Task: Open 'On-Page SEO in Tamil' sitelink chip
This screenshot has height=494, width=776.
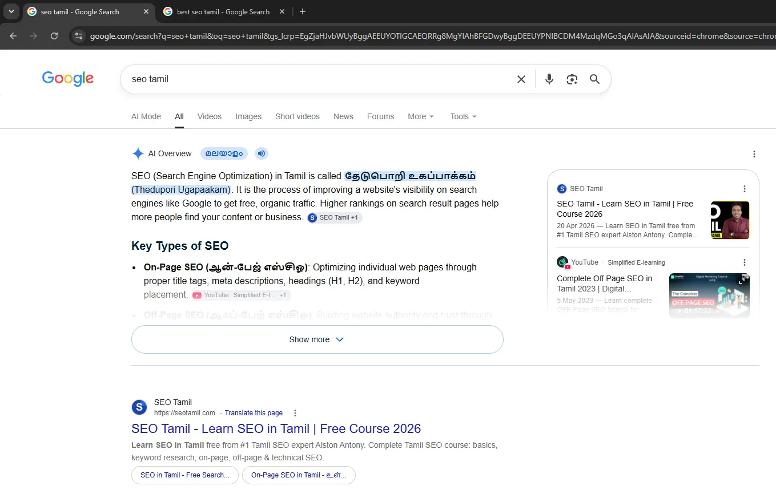Action: (x=299, y=475)
